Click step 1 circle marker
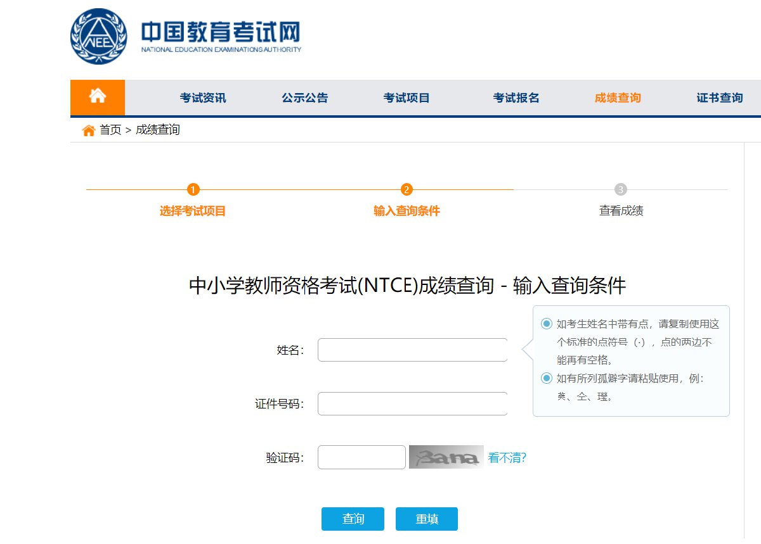Image resolution: width=761 pixels, height=544 pixels. tap(193, 189)
